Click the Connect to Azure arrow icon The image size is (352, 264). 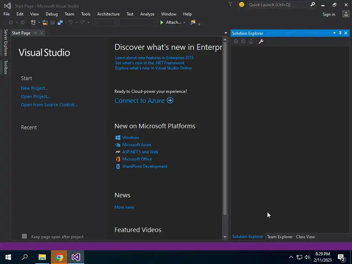(x=170, y=100)
